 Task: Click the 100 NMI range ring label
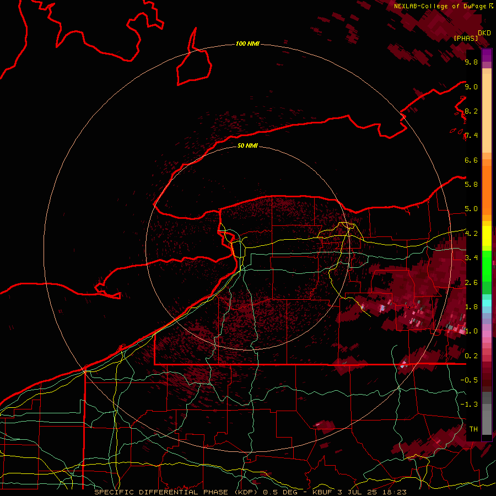coord(247,44)
